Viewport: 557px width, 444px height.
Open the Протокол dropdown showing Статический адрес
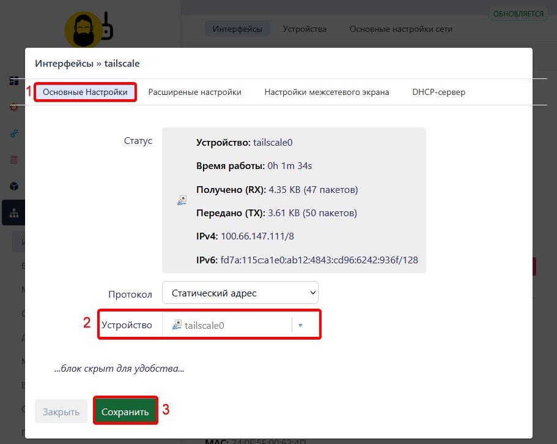click(x=240, y=292)
